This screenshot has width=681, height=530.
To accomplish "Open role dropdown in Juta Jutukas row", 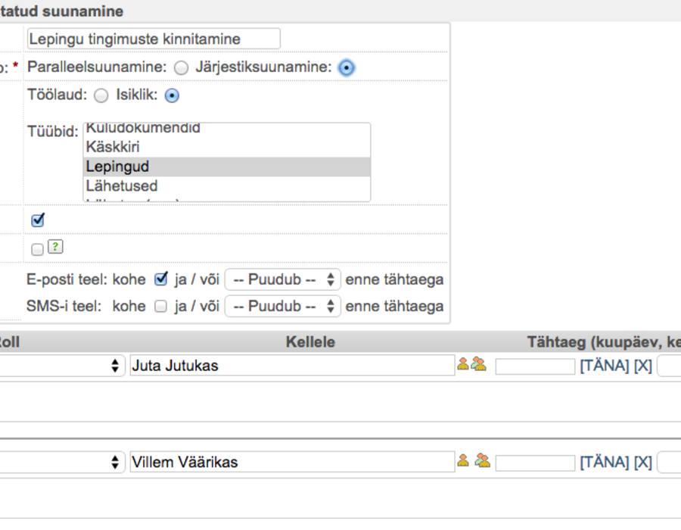I will tap(63, 366).
